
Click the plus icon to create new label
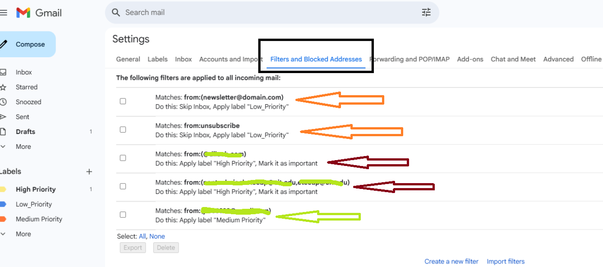click(89, 171)
